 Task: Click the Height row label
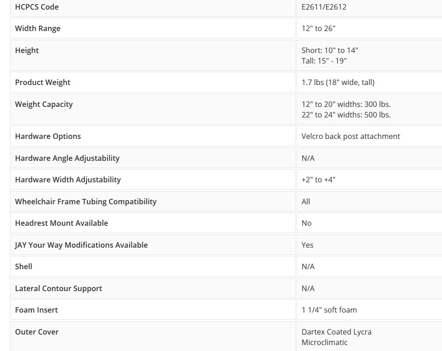(27, 50)
